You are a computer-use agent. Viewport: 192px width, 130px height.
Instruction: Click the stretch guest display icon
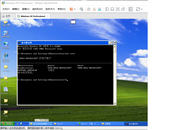(x=138, y=9)
